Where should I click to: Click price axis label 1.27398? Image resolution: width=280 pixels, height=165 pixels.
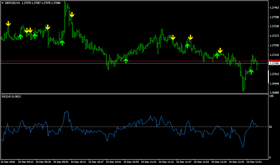tap(274, 17)
